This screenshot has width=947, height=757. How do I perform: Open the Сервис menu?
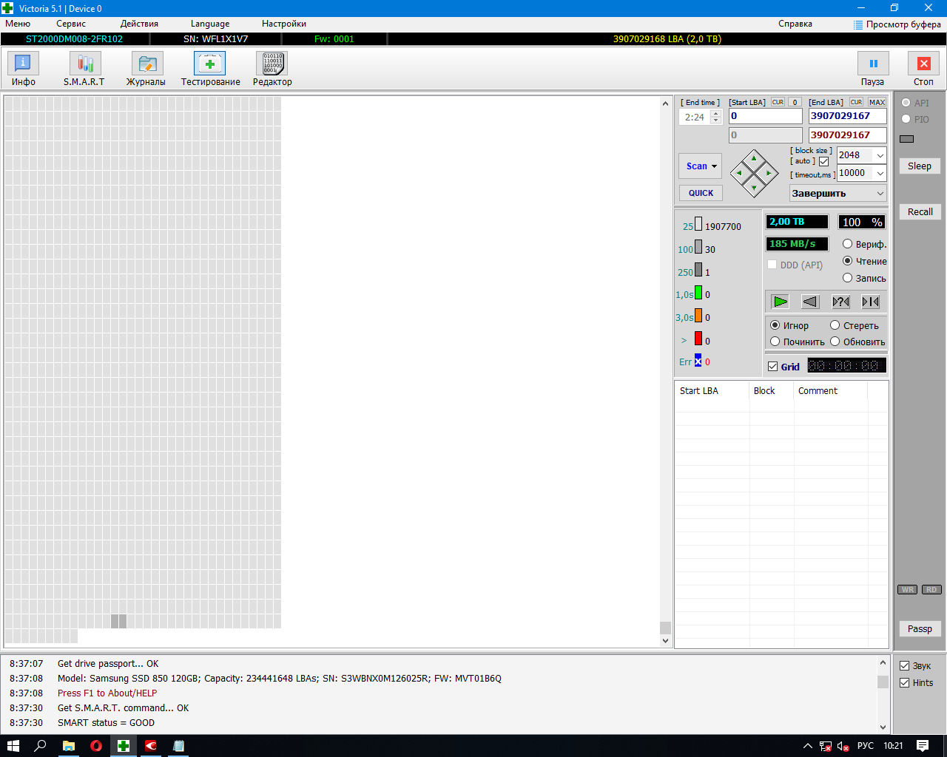point(71,24)
